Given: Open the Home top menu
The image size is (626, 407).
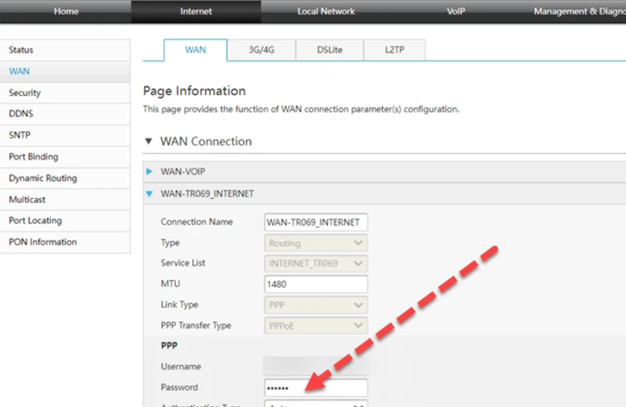Looking at the screenshot, I should pyautogui.click(x=66, y=11).
